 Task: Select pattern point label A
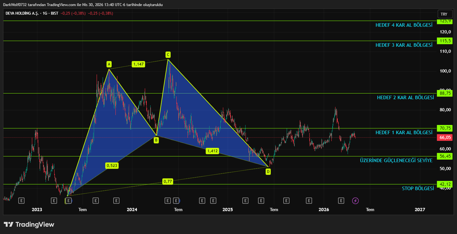pos(109,64)
